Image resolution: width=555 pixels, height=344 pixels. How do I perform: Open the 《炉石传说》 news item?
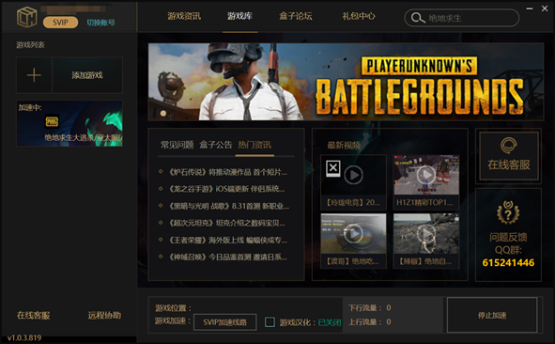point(227,172)
